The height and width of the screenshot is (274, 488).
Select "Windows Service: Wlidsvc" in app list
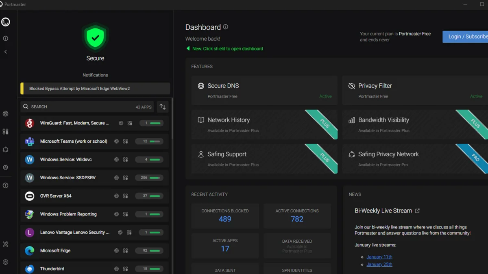[x=66, y=160]
